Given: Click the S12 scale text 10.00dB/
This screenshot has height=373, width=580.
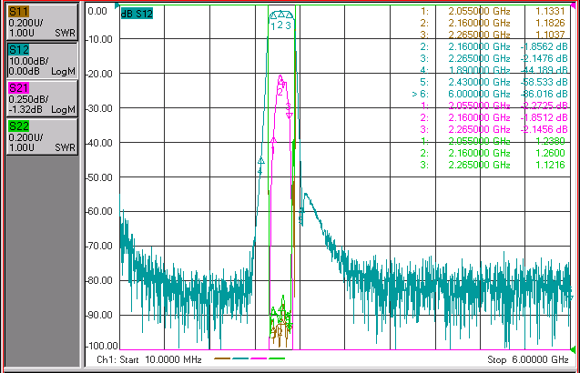Looking at the screenshot, I should (x=28, y=61).
